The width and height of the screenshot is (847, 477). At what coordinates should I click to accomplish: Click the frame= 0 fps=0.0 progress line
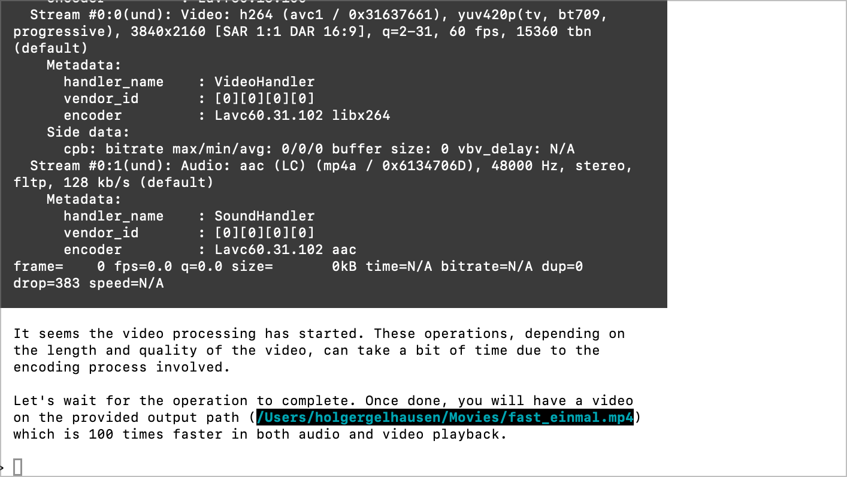coord(298,267)
